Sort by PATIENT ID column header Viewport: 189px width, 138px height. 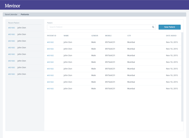tap(52, 36)
